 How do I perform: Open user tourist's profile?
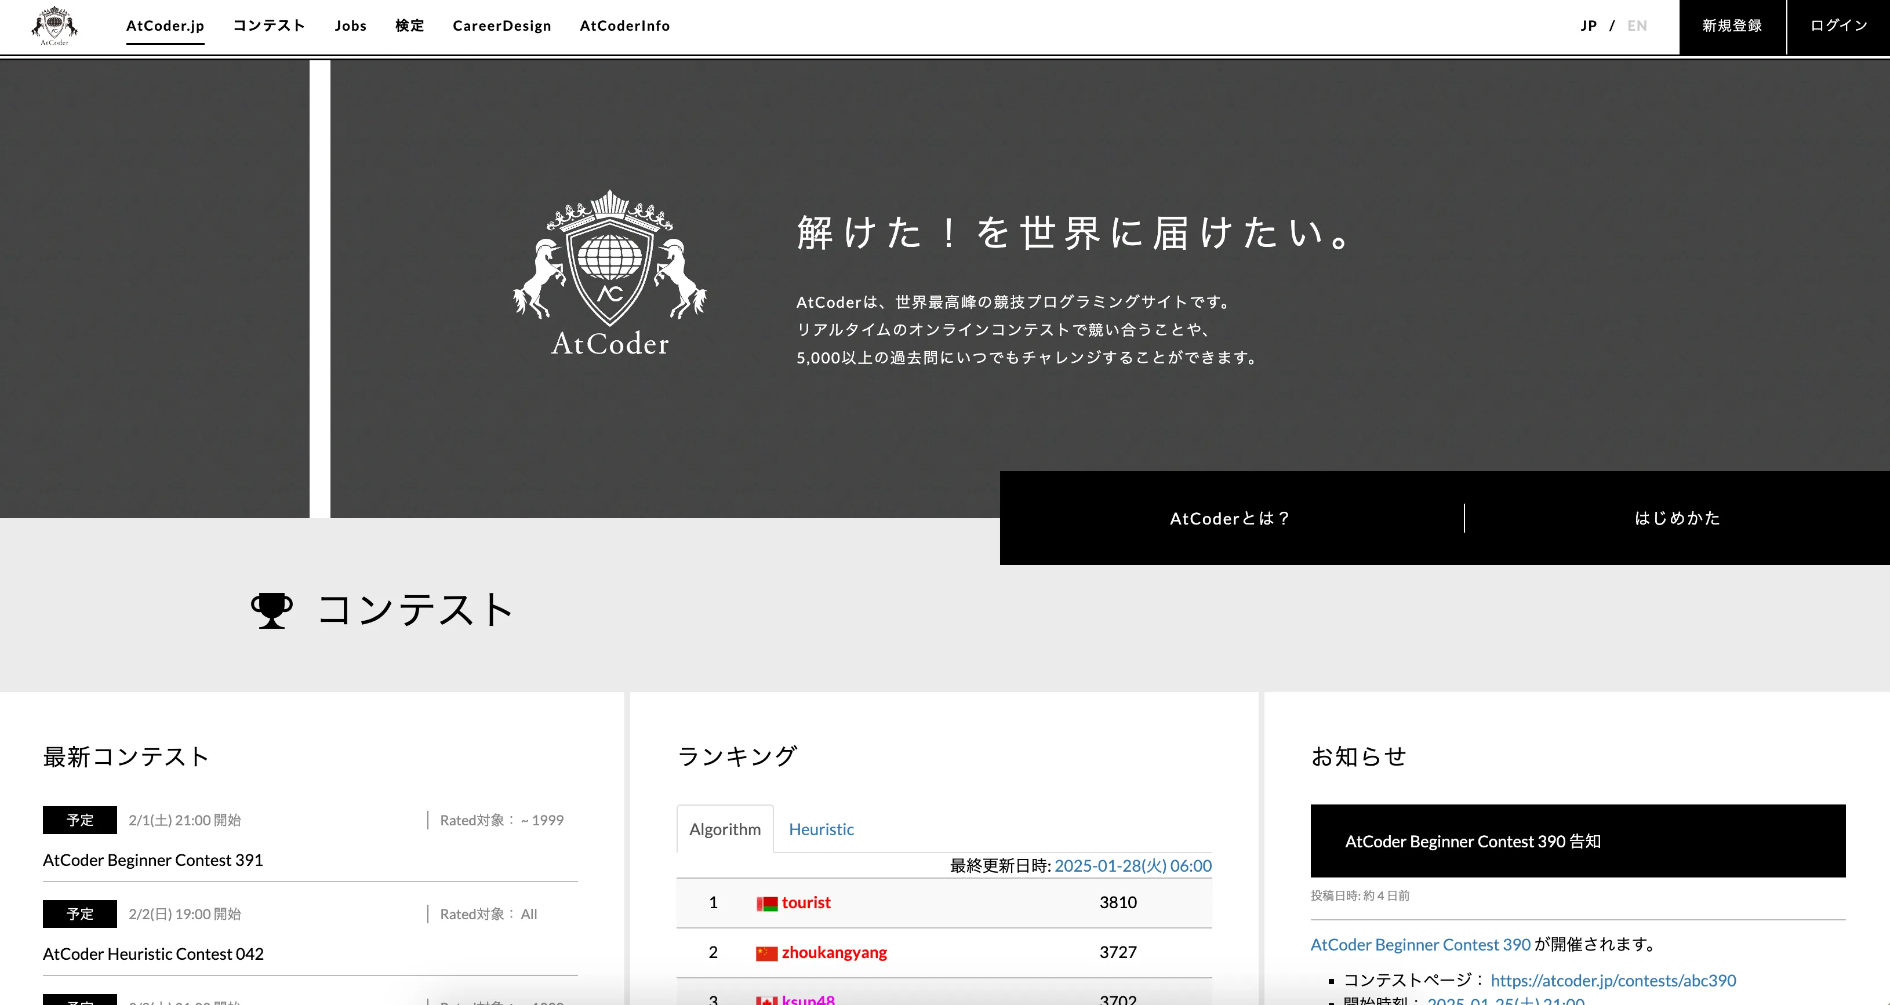(x=806, y=903)
